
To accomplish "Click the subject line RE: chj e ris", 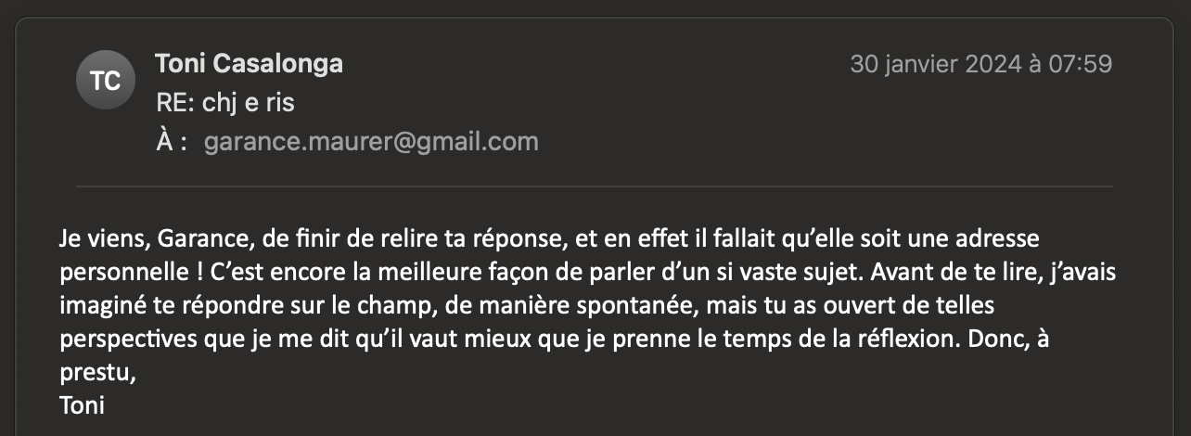I will [x=225, y=103].
